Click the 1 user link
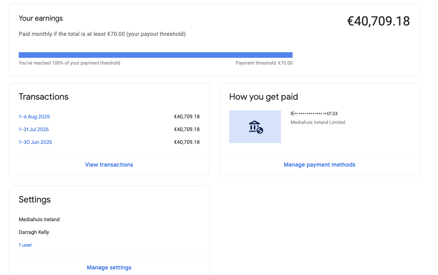Viewport: 438px width, 275px height. [26, 245]
